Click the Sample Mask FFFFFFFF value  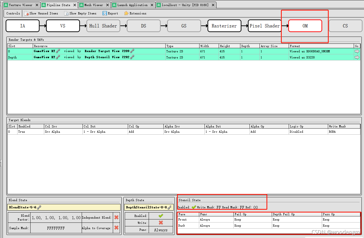point(56,228)
